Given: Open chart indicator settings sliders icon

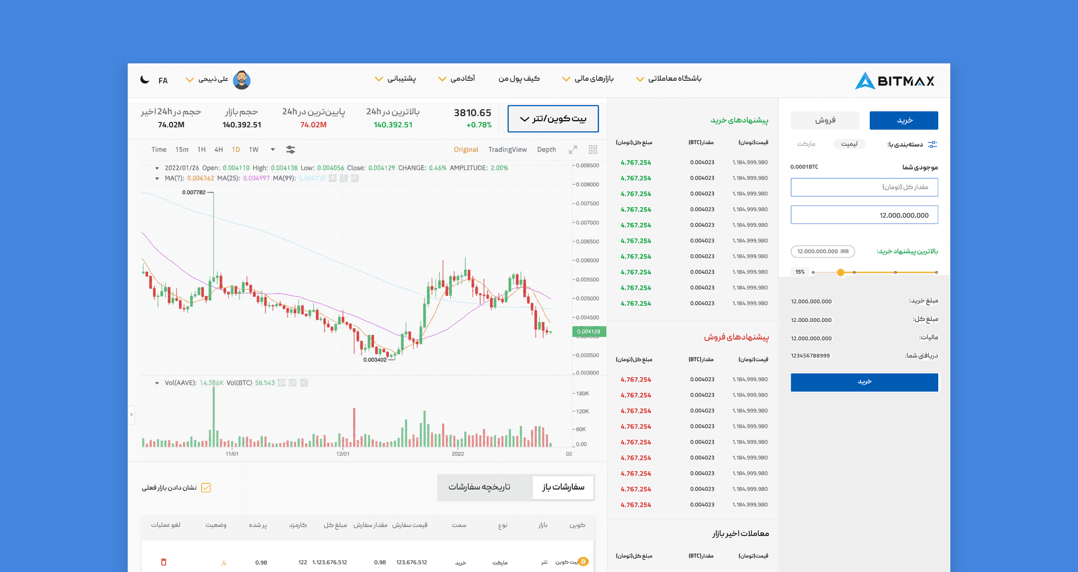Looking at the screenshot, I should pyautogui.click(x=290, y=149).
